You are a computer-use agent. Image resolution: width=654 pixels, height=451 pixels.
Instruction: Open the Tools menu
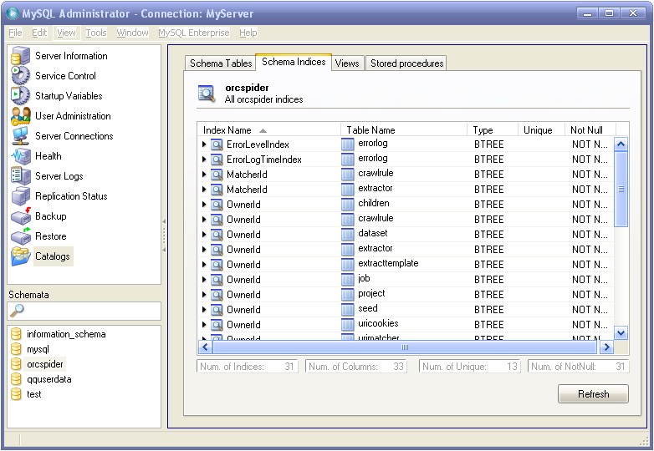tap(96, 33)
